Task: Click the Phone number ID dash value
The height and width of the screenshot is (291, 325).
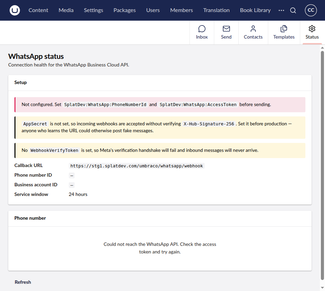Action: pos(72,175)
